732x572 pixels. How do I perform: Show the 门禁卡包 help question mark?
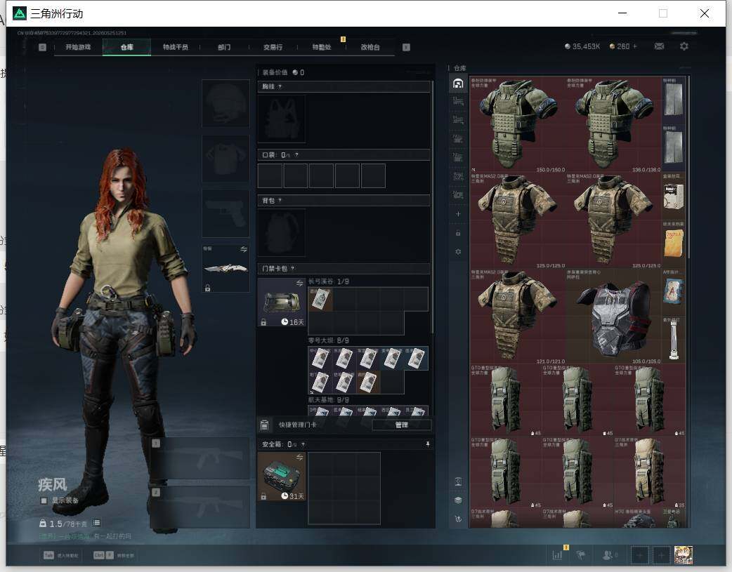point(293,268)
